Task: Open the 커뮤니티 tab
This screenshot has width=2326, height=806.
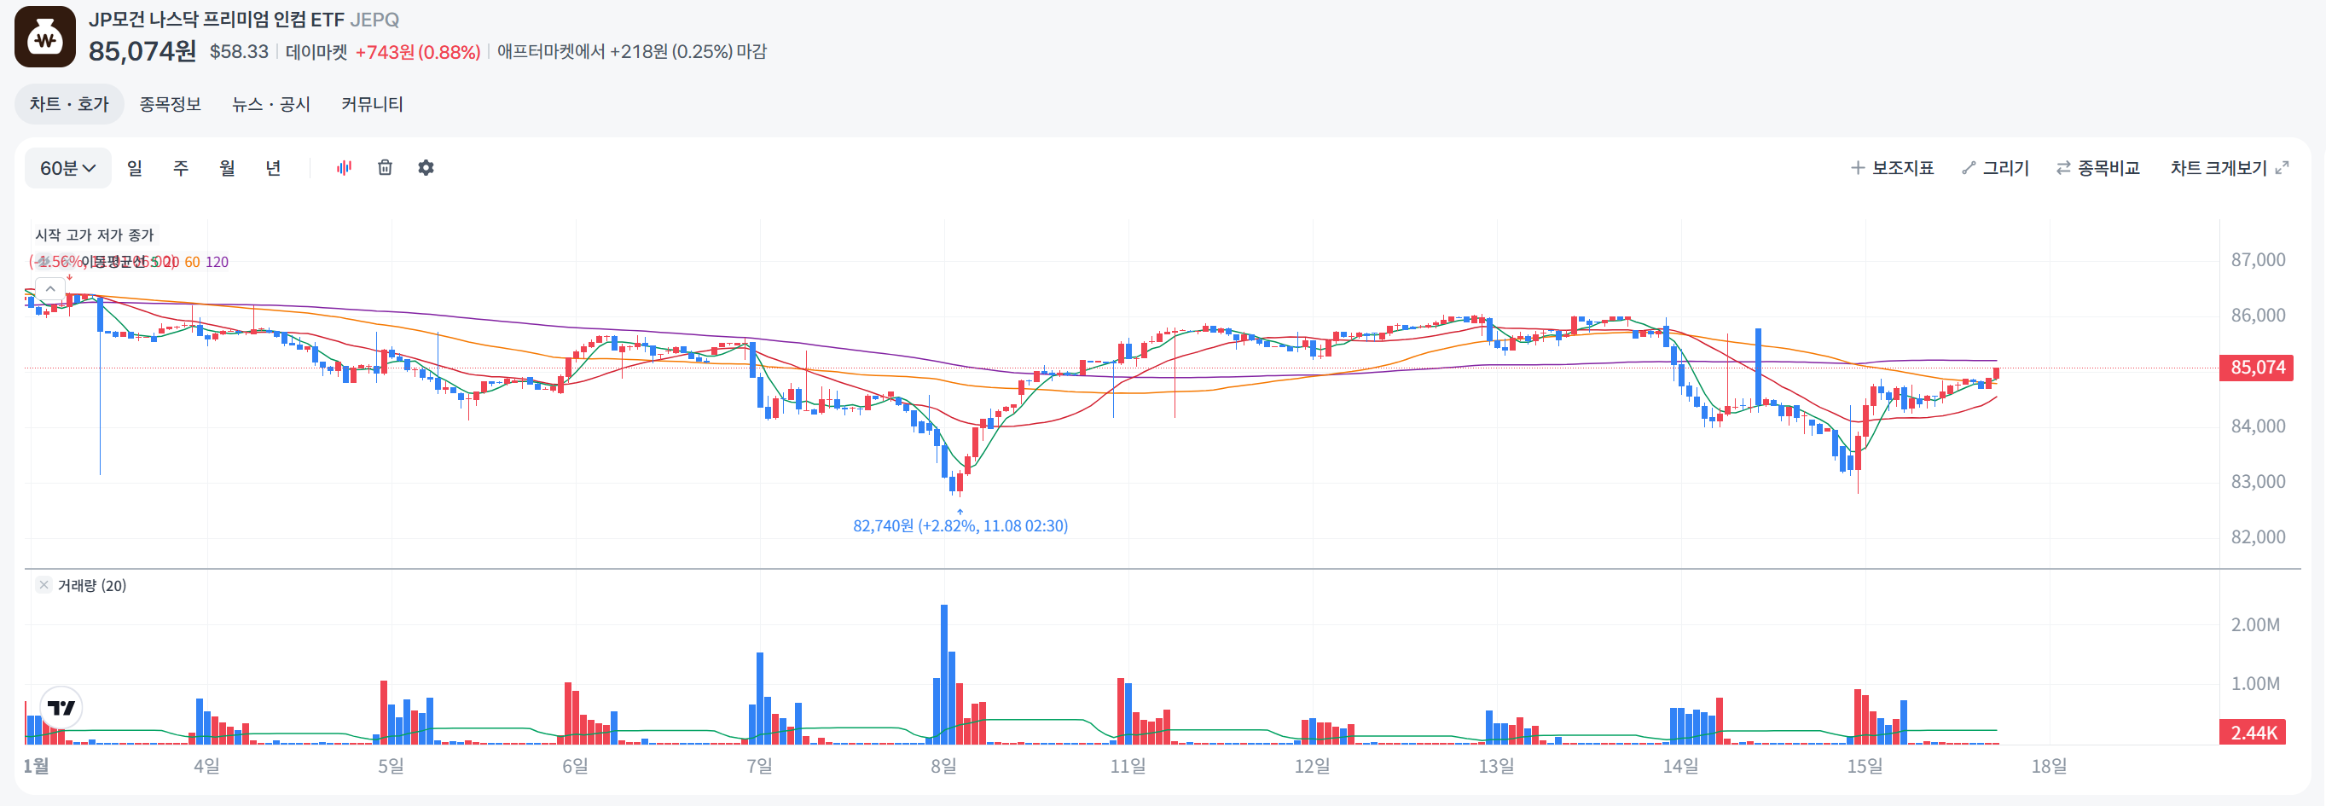Action: pyautogui.click(x=372, y=105)
